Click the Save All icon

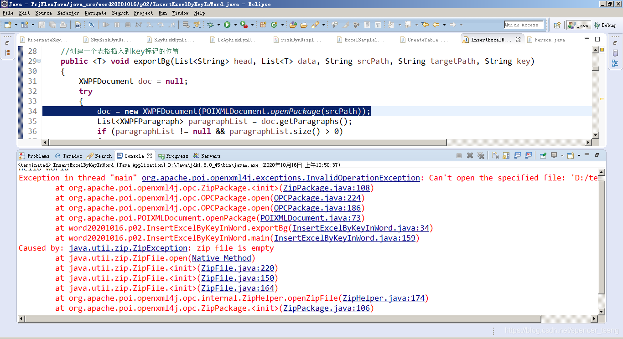[x=53, y=25]
